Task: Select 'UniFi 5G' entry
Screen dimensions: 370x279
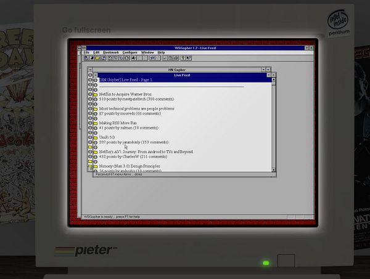Action: 107,137
